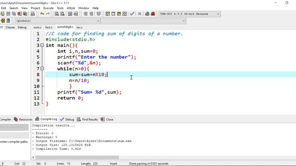Open the Find Results bottom tab
The image size is (296, 166).
click(87, 119)
